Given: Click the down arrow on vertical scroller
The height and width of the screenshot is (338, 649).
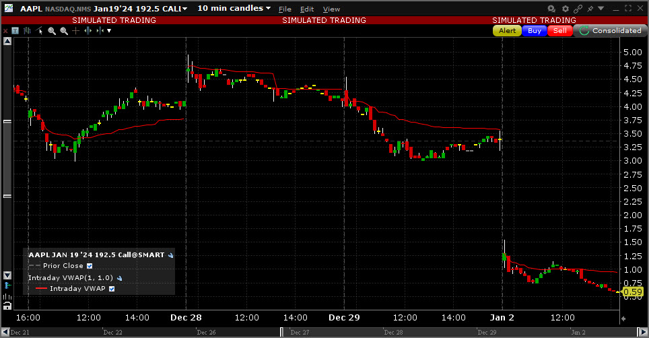Looking at the screenshot, I should tap(7, 275).
